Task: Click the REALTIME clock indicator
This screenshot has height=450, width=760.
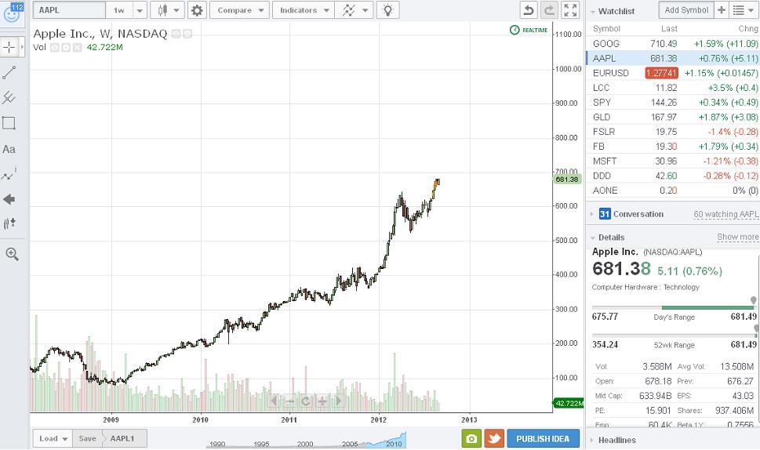Action: coord(529,30)
